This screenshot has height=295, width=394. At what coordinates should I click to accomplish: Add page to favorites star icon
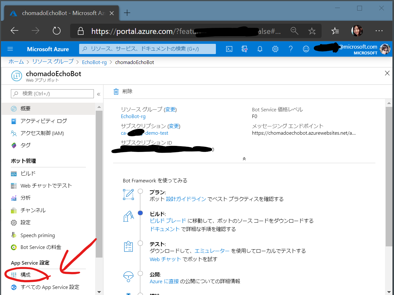(x=312, y=31)
